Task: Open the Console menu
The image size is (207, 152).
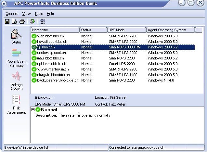Action: tap(12, 14)
